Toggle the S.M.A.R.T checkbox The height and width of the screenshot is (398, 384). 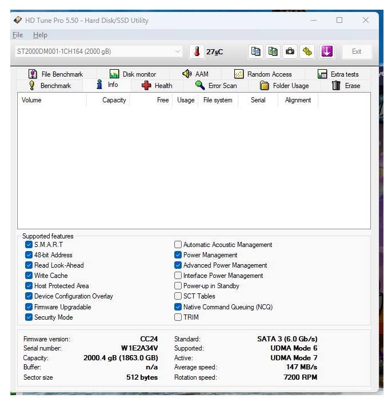pyautogui.click(x=29, y=245)
